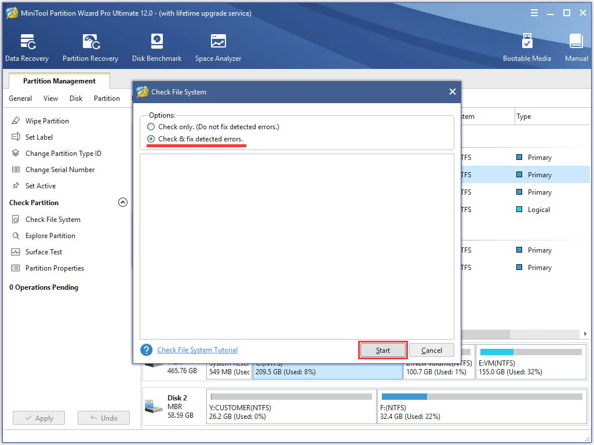Click the Surface Test text
The image size is (594, 445).
pos(43,252)
